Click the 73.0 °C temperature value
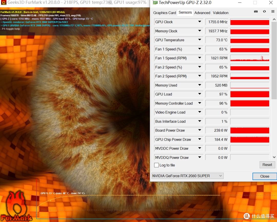 point(217,40)
